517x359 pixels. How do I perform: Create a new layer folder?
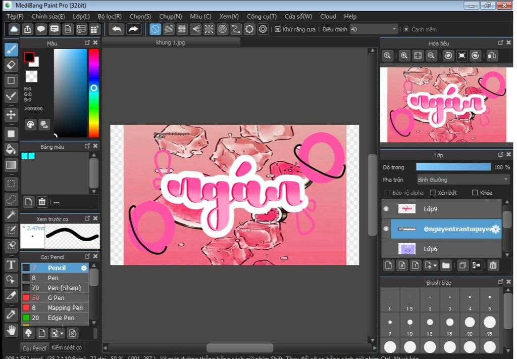[x=446, y=265]
